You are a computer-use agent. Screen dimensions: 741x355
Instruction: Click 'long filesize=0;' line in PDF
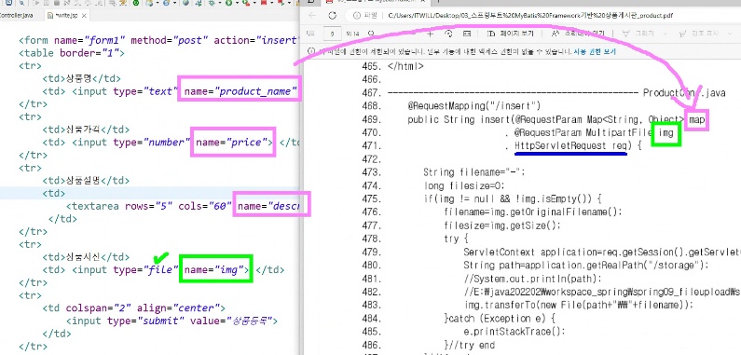coord(464,185)
